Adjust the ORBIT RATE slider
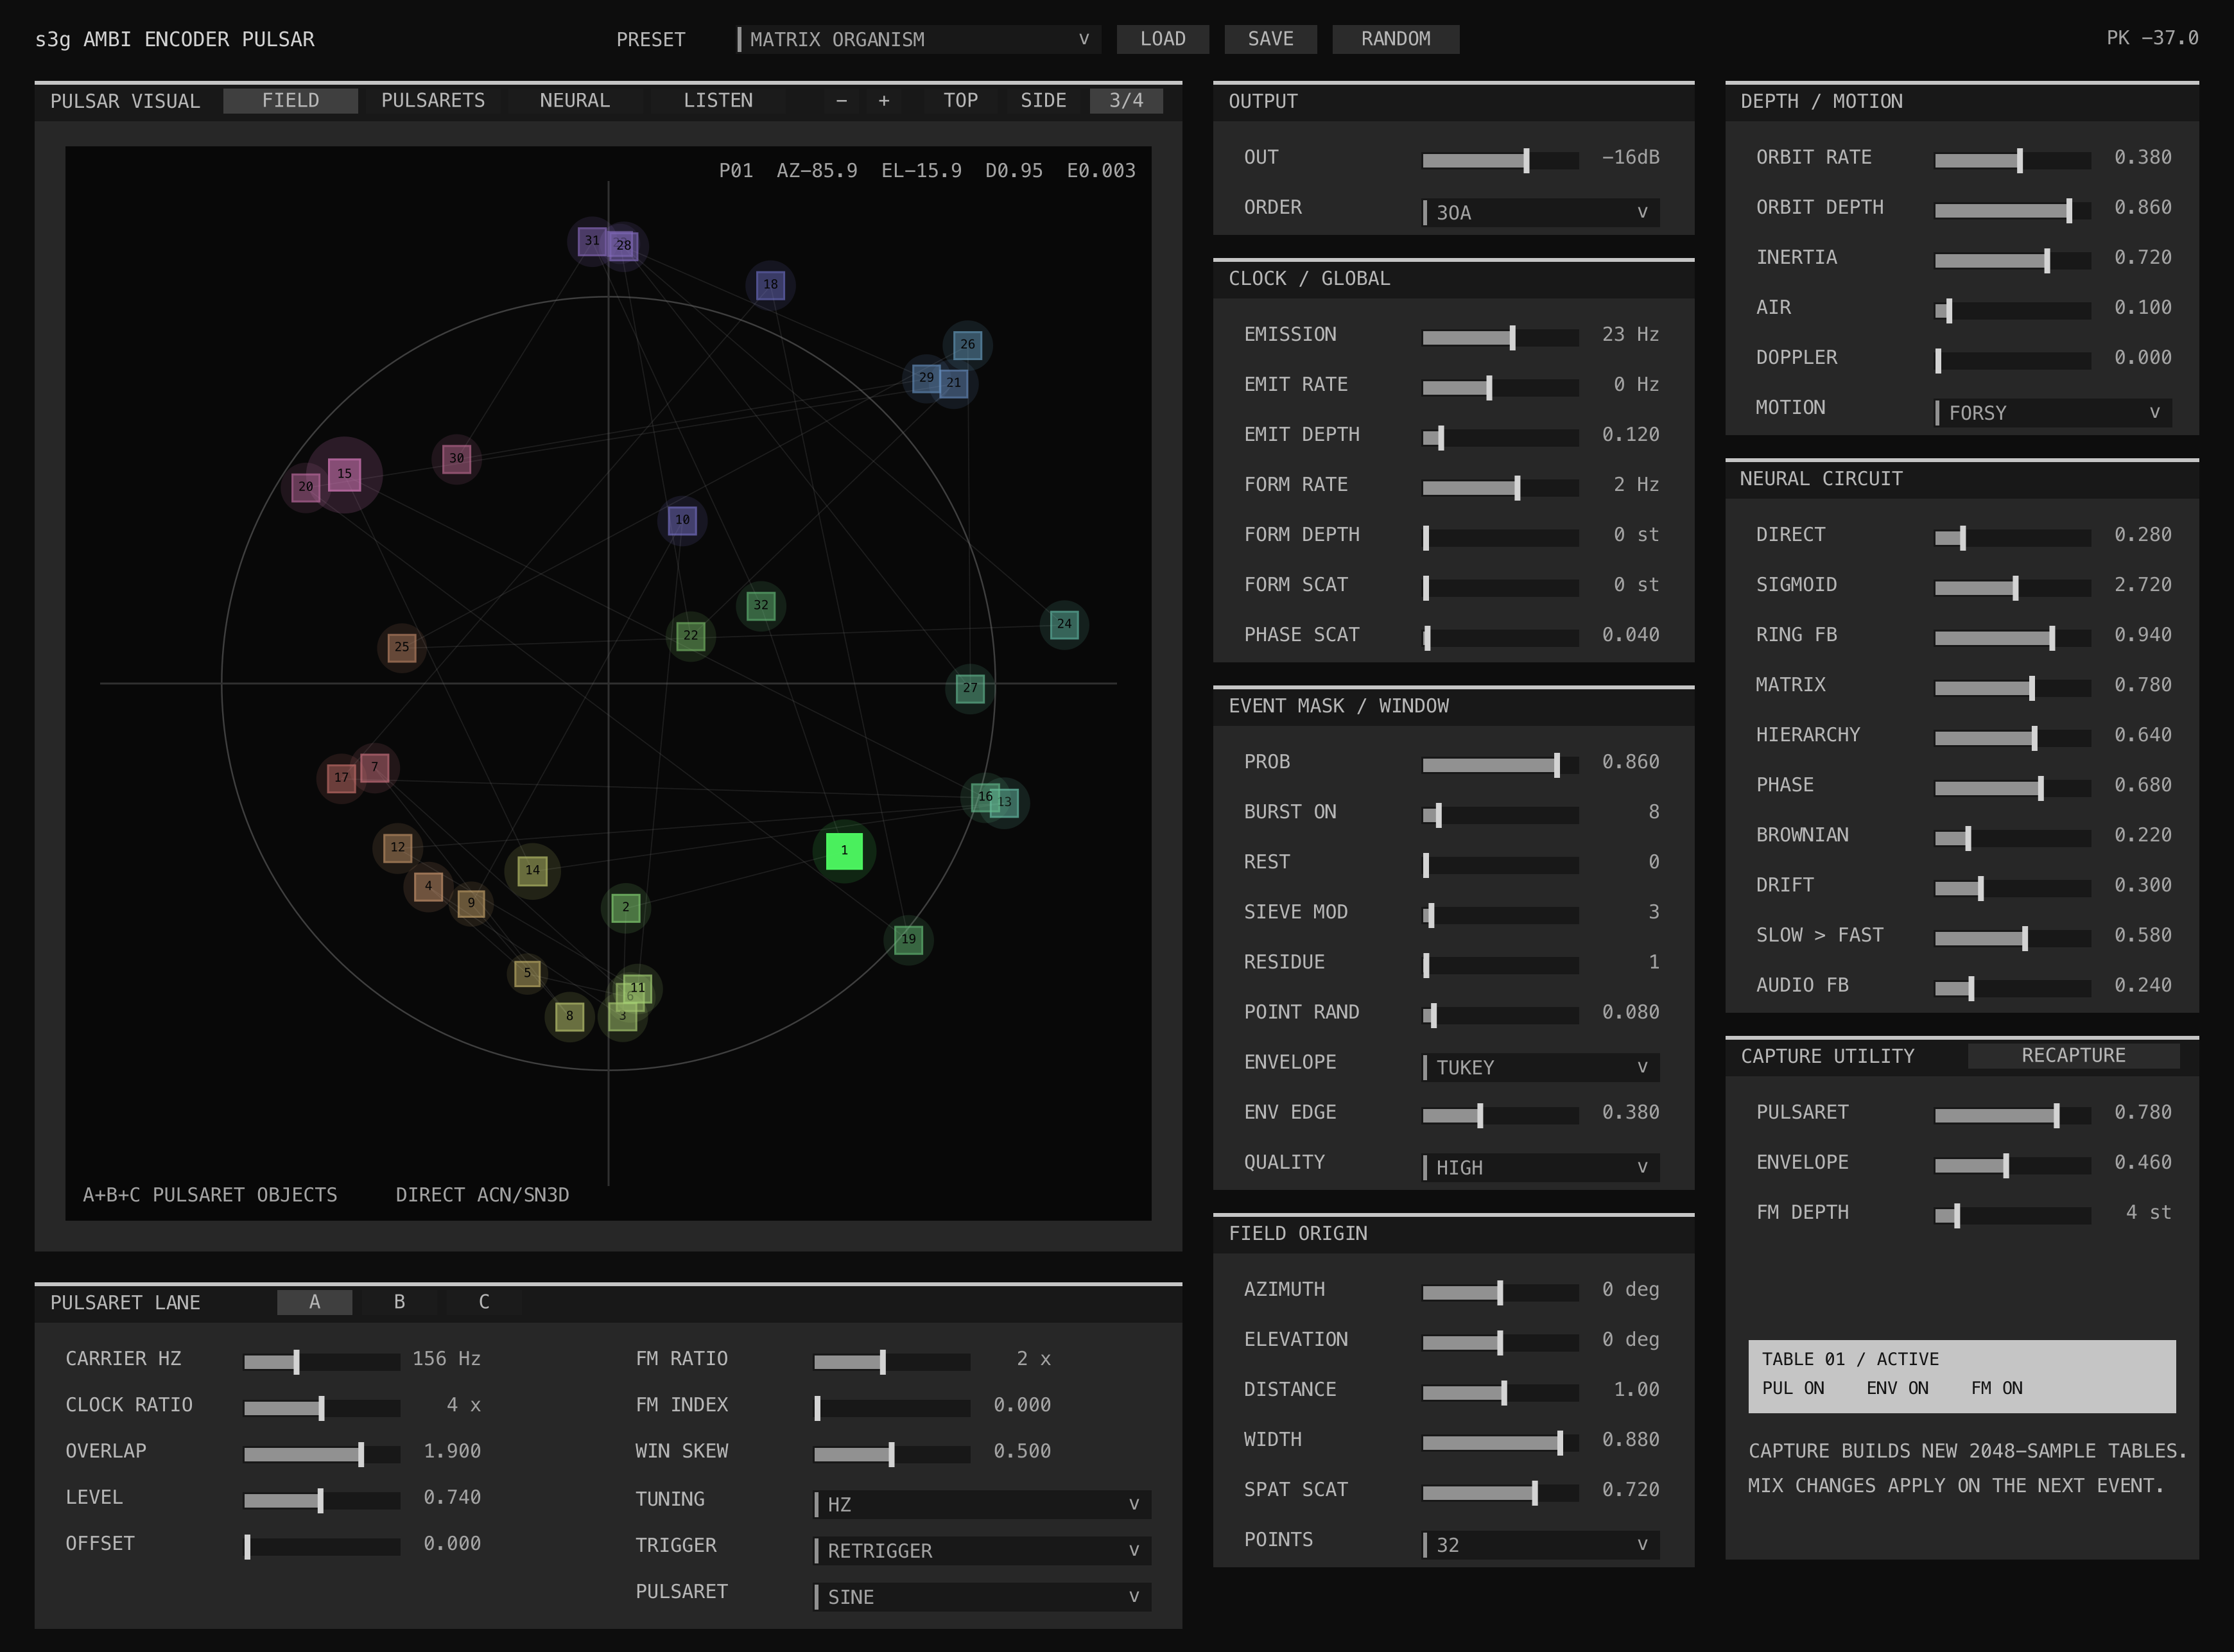 [x=2013, y=160]
